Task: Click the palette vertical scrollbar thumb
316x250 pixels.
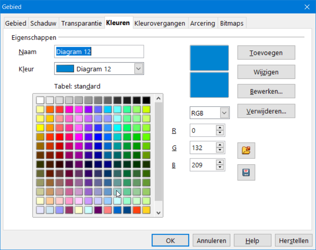Action: (x=158, y=152)
